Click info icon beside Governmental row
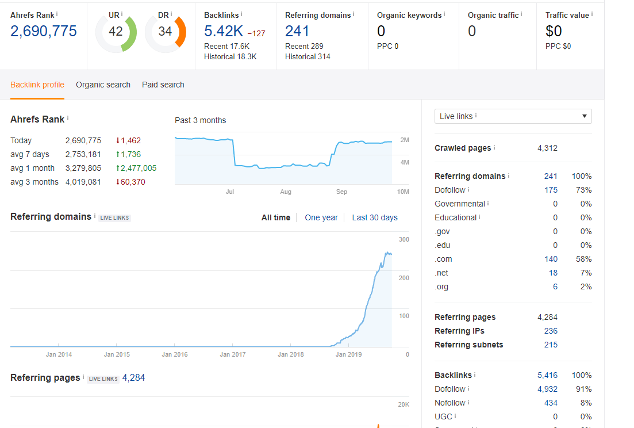Viewport: 634px width, 428px height. tap(488, 204)
